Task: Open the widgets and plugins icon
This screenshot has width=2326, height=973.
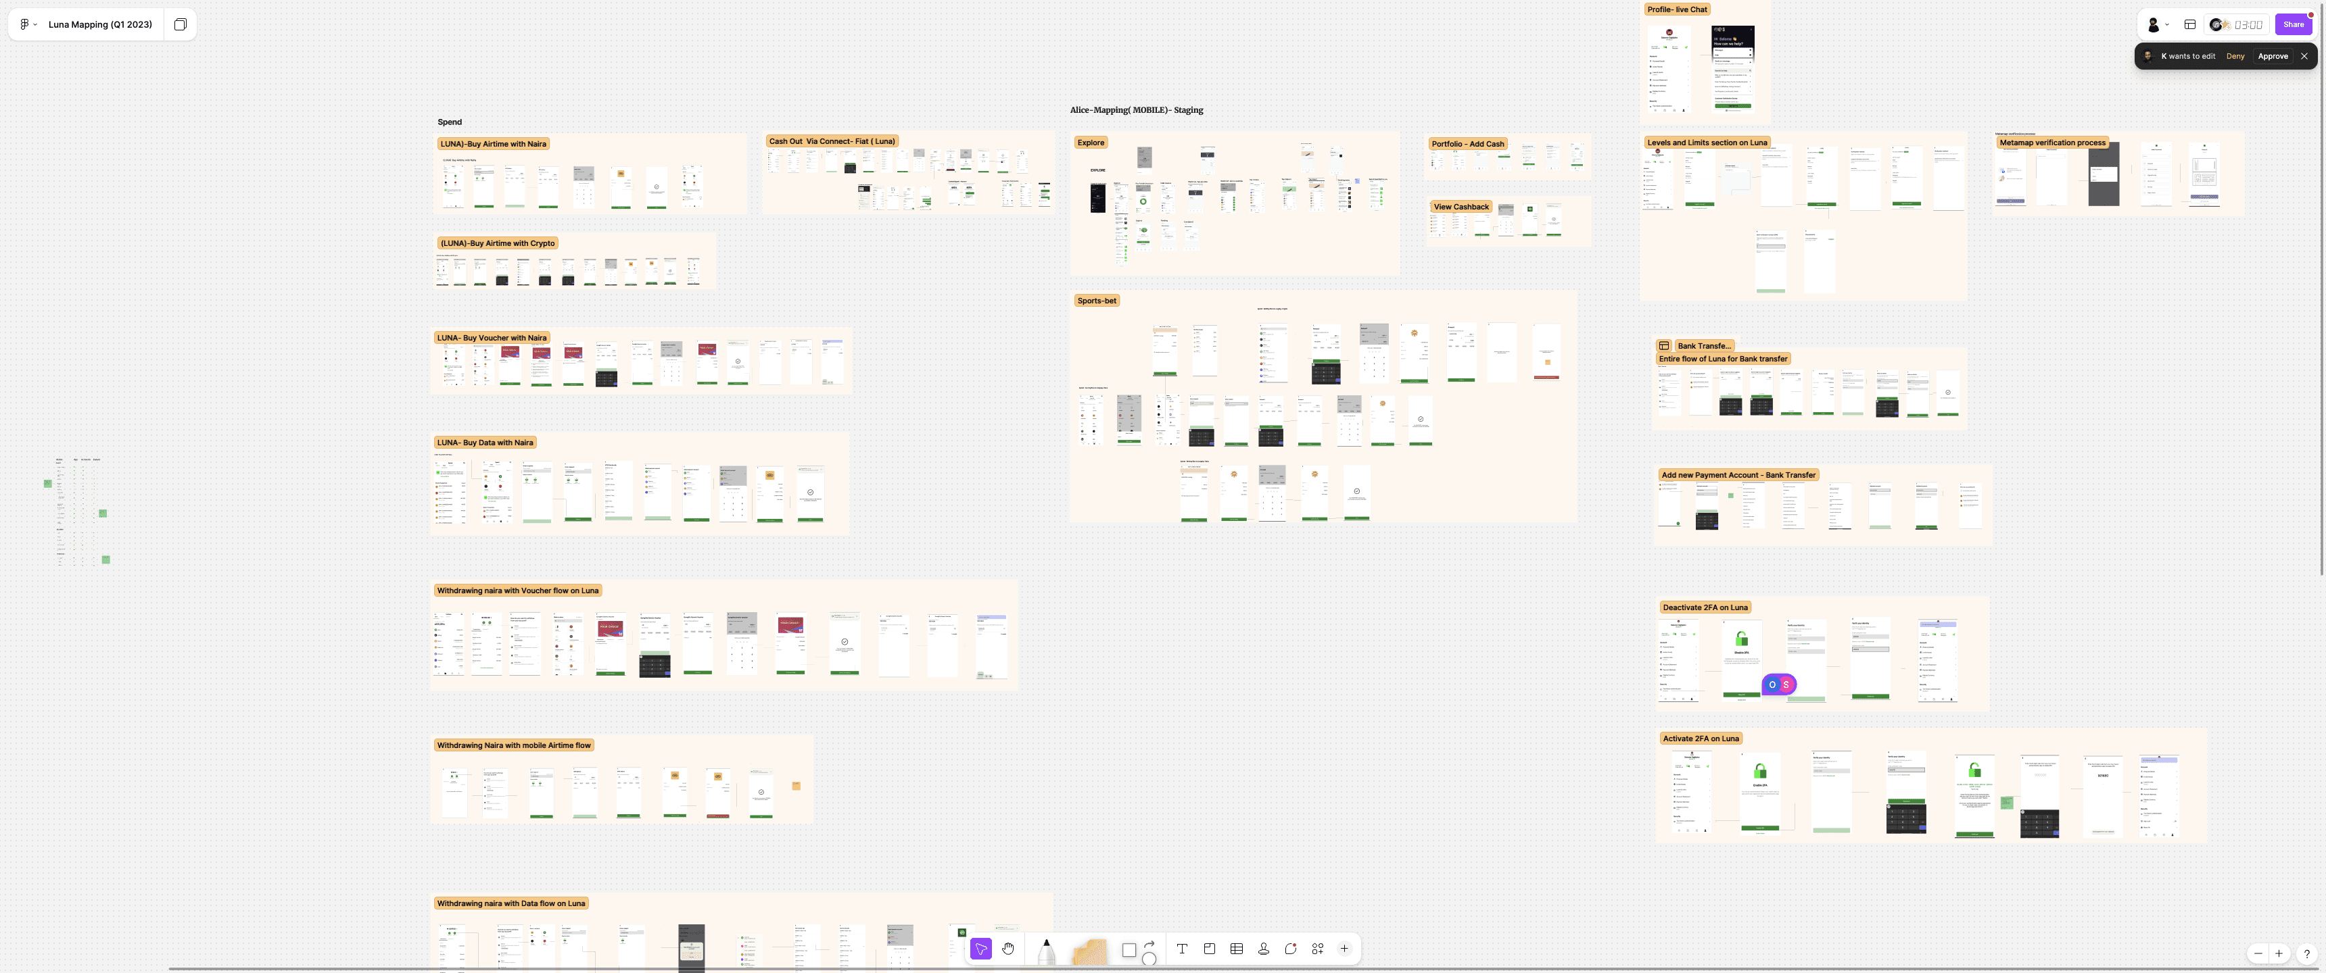Action: (1317, 949)
